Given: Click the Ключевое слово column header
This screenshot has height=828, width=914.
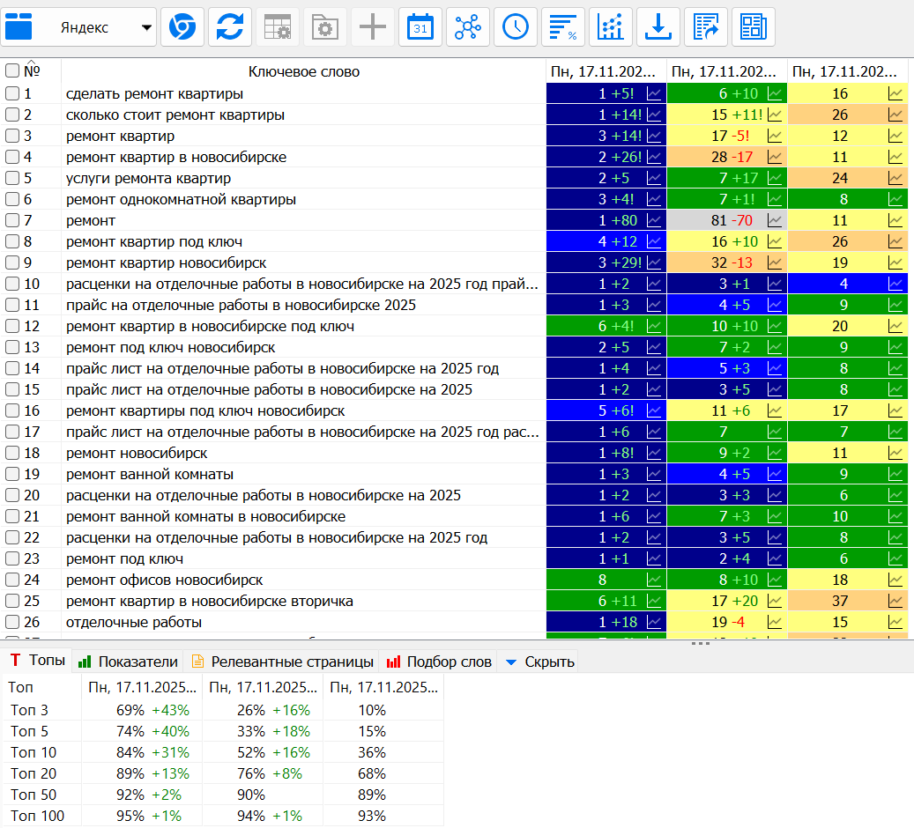Looking at the screenshot, I should [x=304, y=71].
